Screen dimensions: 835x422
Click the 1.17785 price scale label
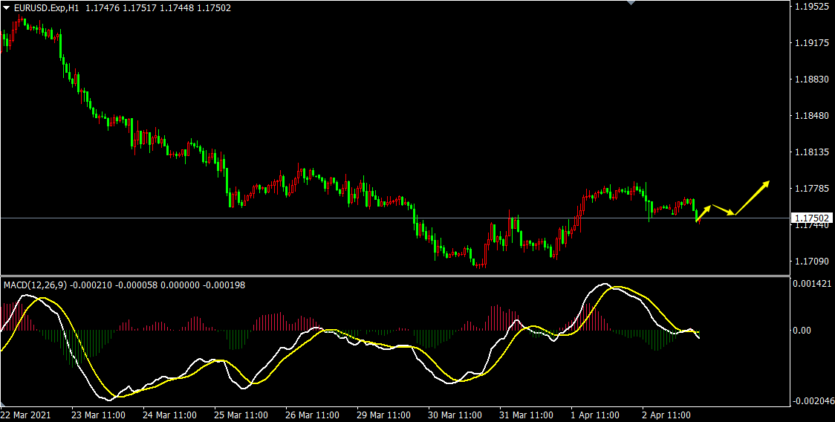(x=811, y=189)
